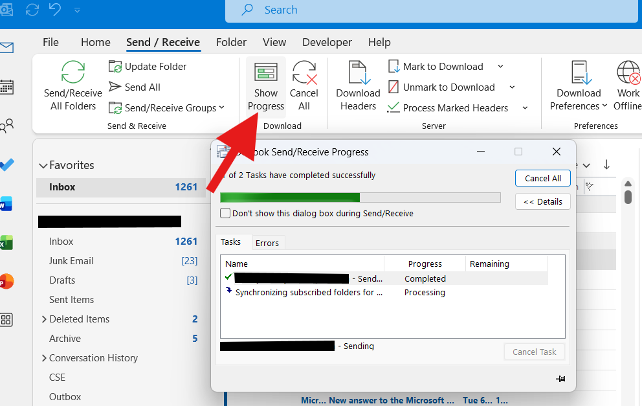This screenshot has width=642, height=406.
Task: Click the pin icon in dialog
Action: 560,379
